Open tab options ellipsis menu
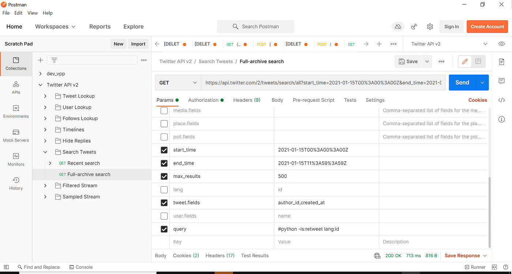The height and width of the screenshot is (274, 512). pos(394,44)
